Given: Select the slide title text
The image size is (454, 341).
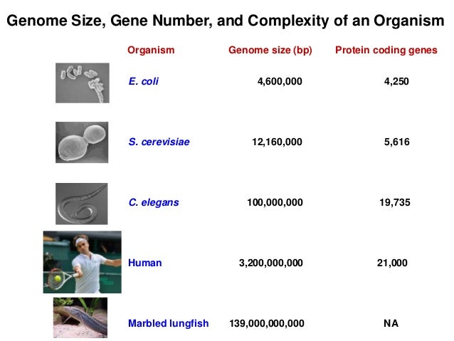Looking at the screenshot, I should pos(226,21).
